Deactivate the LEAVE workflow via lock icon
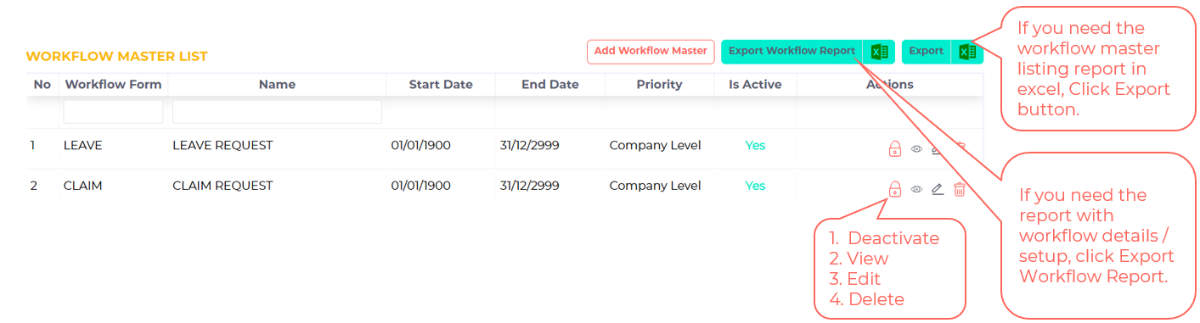The height and width of the screenshot is (323, 1200). click(x=894, y=149)
